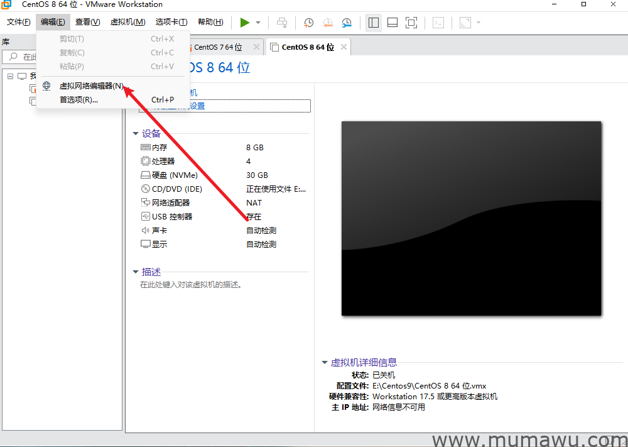
Task: Enter full screen mode via toolbar icon
Action: [x=411, y=23]
